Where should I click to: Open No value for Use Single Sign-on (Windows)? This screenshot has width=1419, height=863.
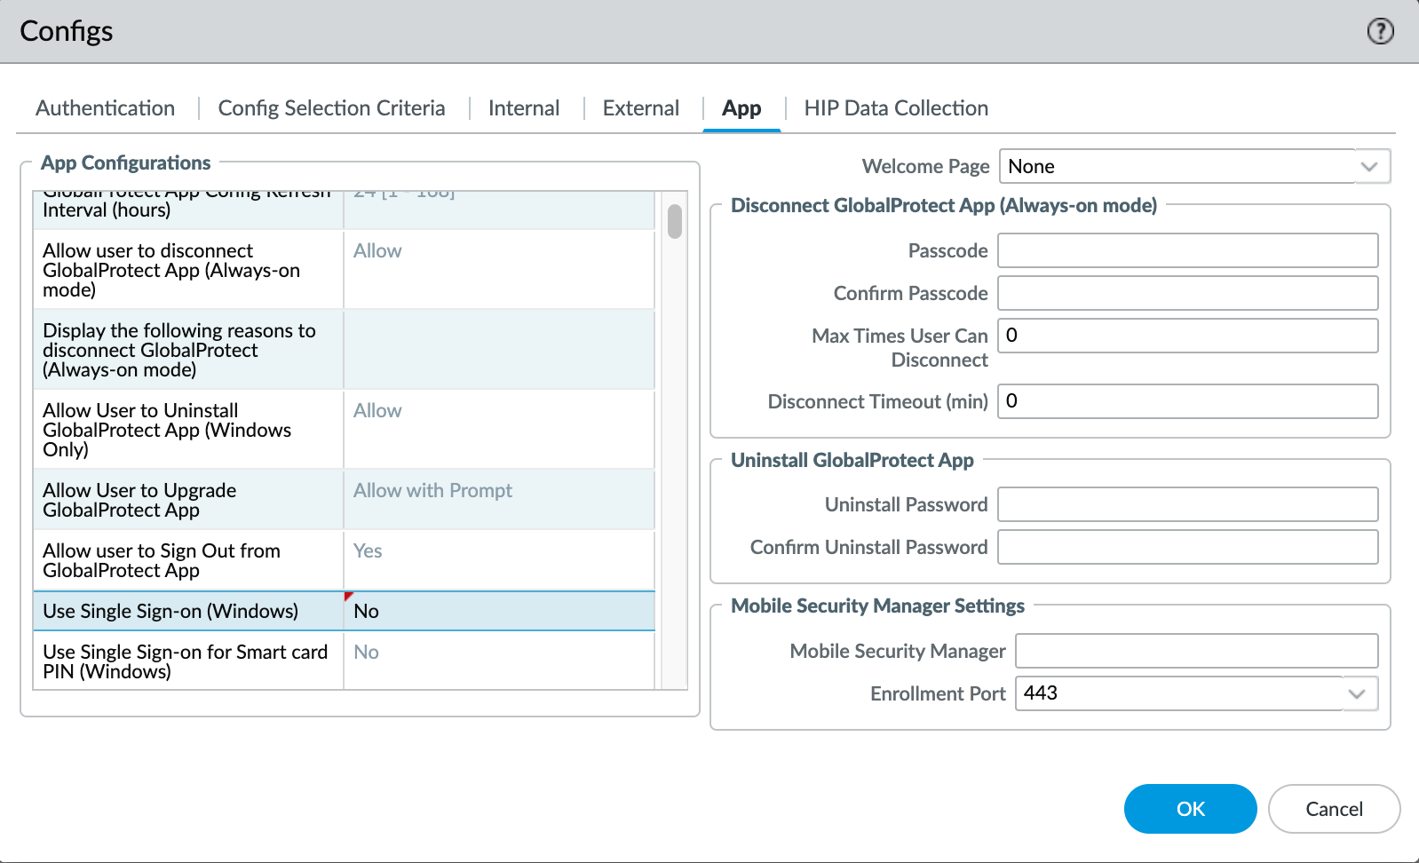pyautogui.click(x=499, y=611)
